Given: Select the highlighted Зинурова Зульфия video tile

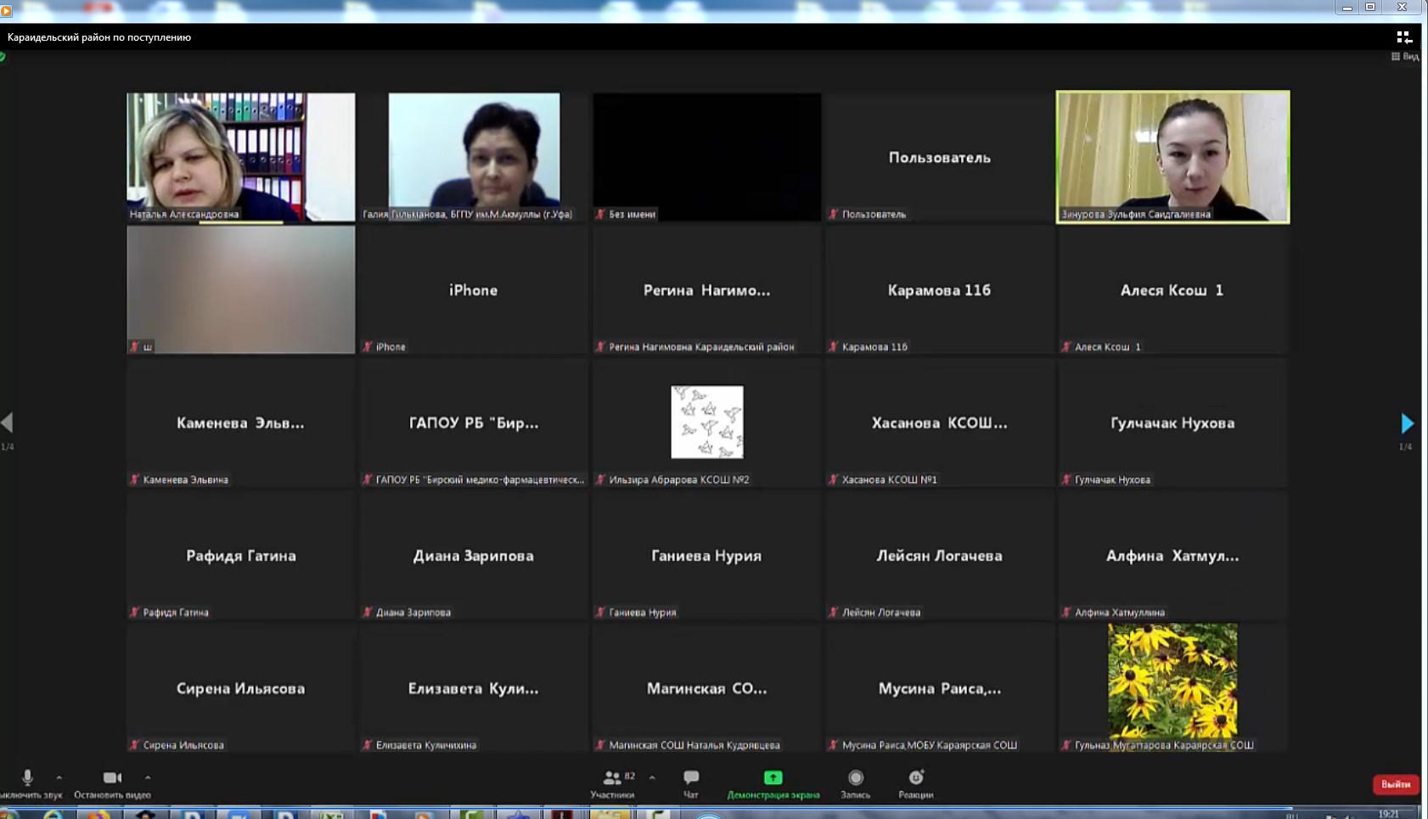Looking at the screenshot, I should tap(1172, 157).
